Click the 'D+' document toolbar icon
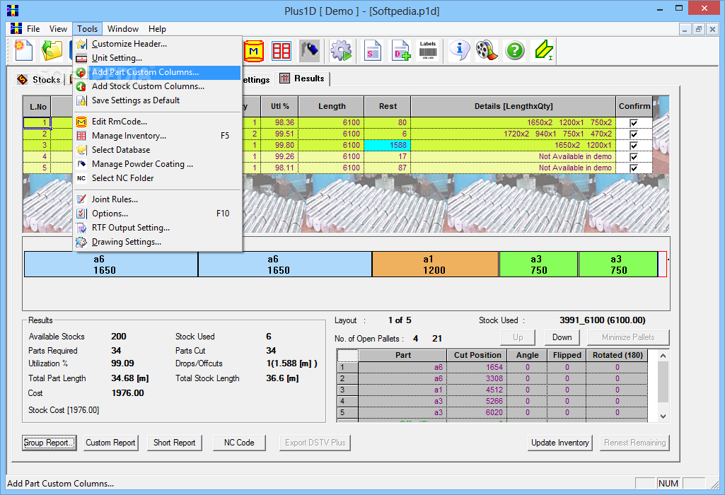725x495 pixels. (x=400, y=51)
